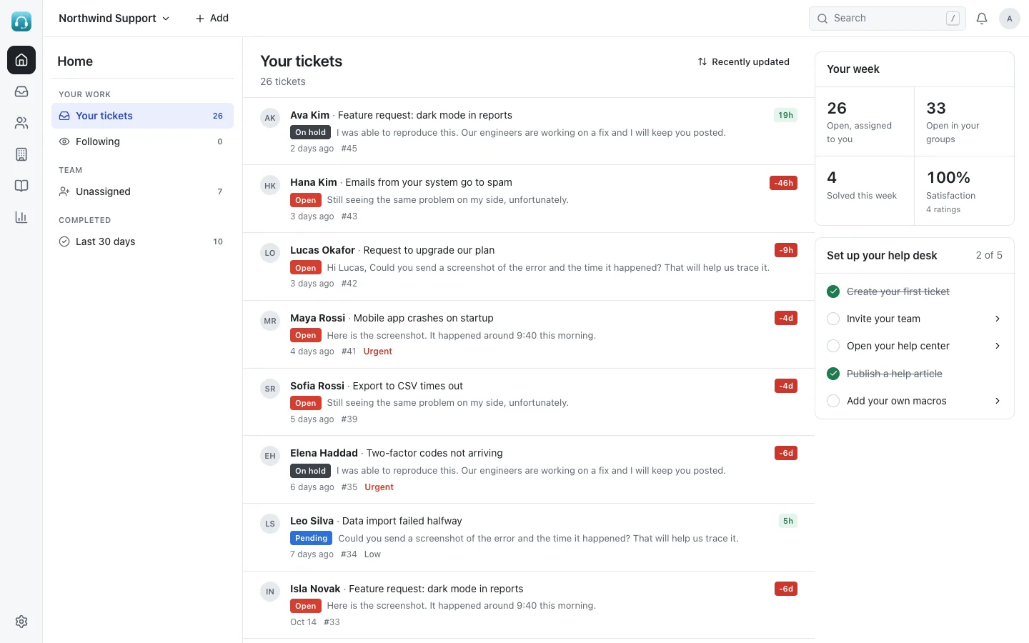This screenshot has height=643, width=1029.
Task: Open ticket Emails from your system go to spam
Action: (529, 199)
